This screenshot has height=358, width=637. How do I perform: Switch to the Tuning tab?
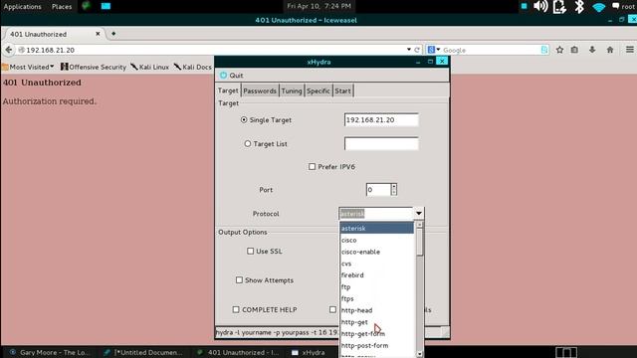[292, 90]
